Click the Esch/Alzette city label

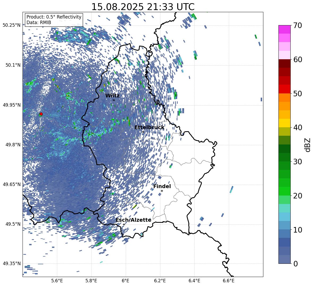(x=133, y=220)
